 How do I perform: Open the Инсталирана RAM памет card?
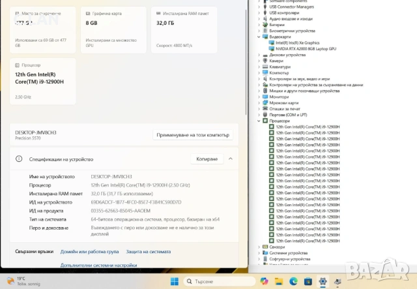(x=184, y=30)
